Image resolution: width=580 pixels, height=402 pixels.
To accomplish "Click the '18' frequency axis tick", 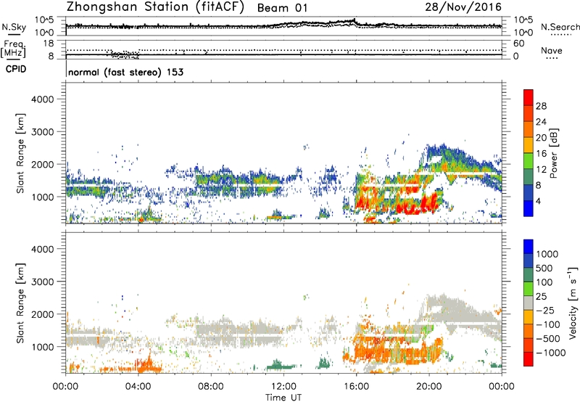I will (49, 44).
